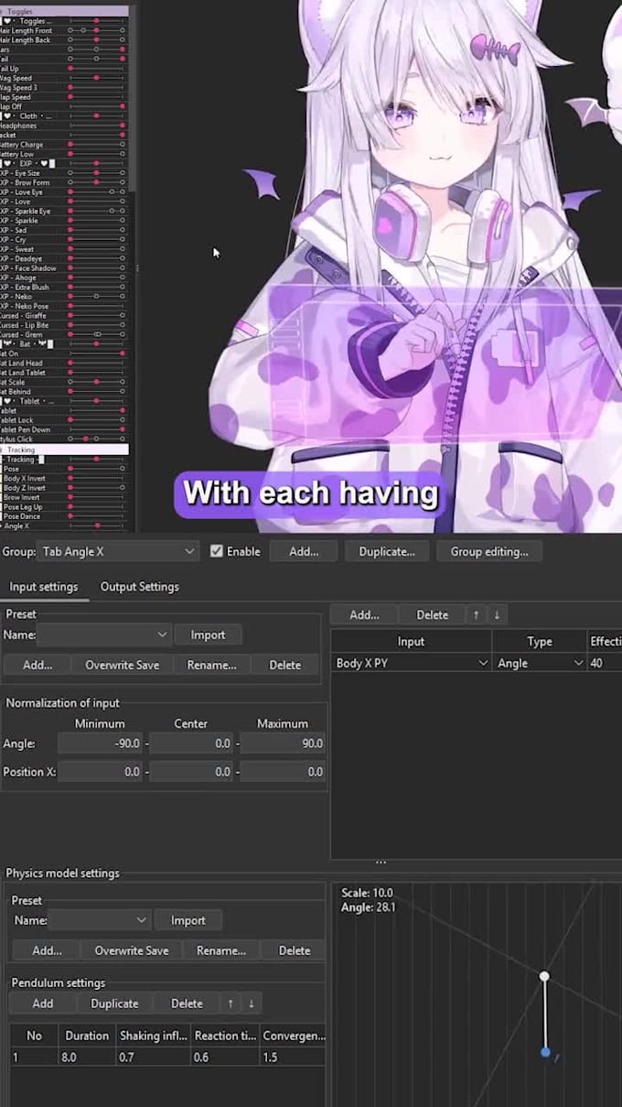Viewport: 622px width, 1107px height.
Task: Click Import in physics model Preset section
Action: pyautogui.click(x=188, y=920)
